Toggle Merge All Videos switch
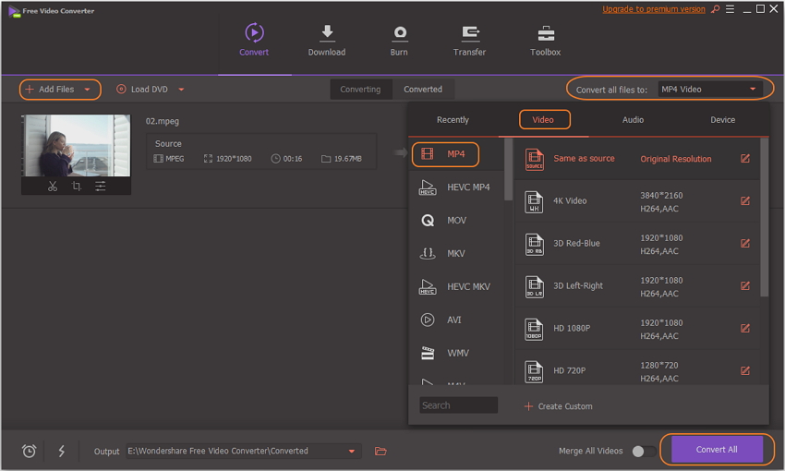The image size is (785, 471). 644,451
